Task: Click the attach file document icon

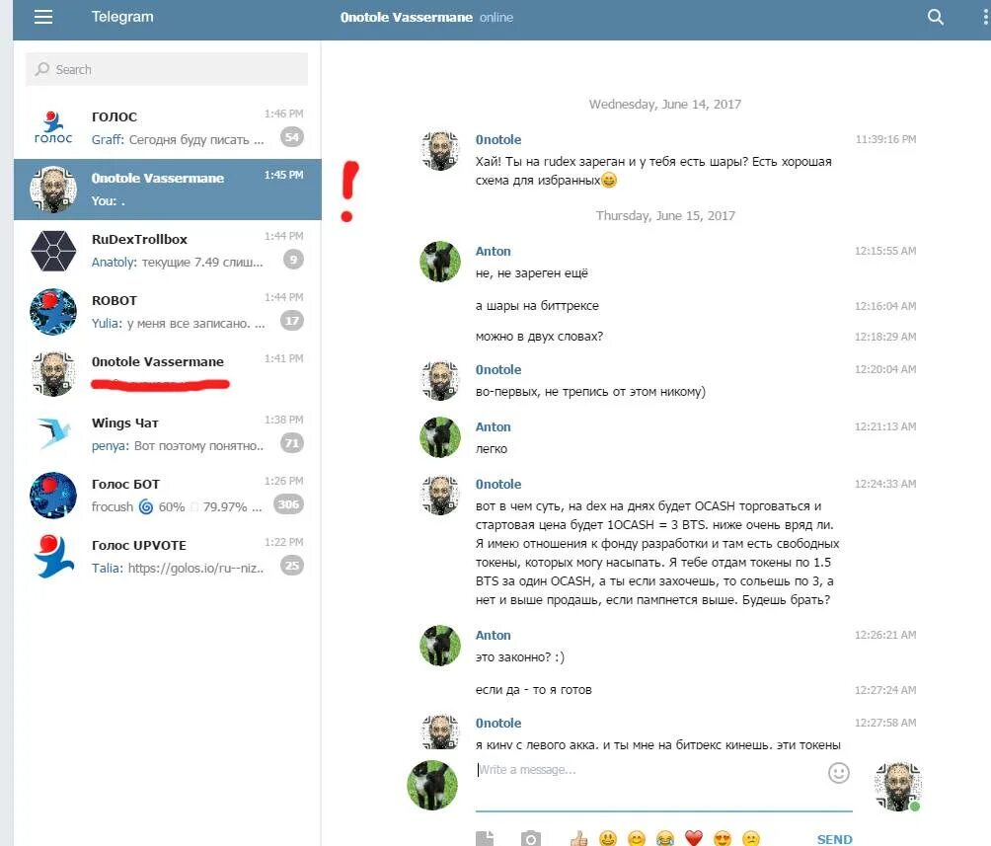Action: pos(485,838)
